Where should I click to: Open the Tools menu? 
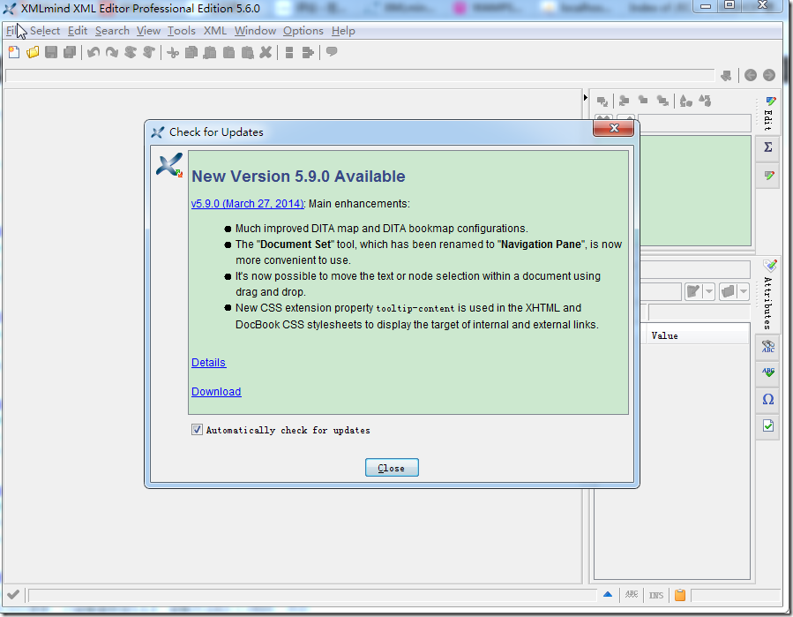click(x=182, y=31)
